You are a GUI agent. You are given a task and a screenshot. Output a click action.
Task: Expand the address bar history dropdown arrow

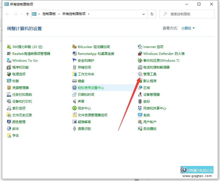pos(144,14)
